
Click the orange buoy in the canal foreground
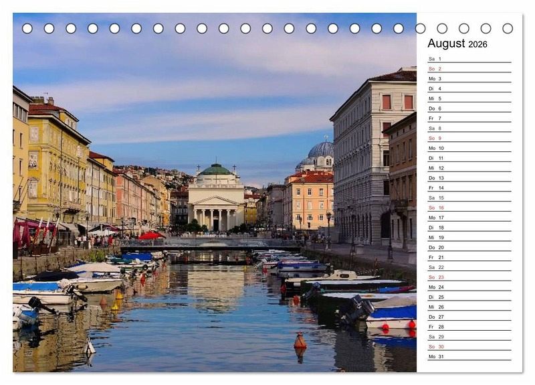(300, 342)
